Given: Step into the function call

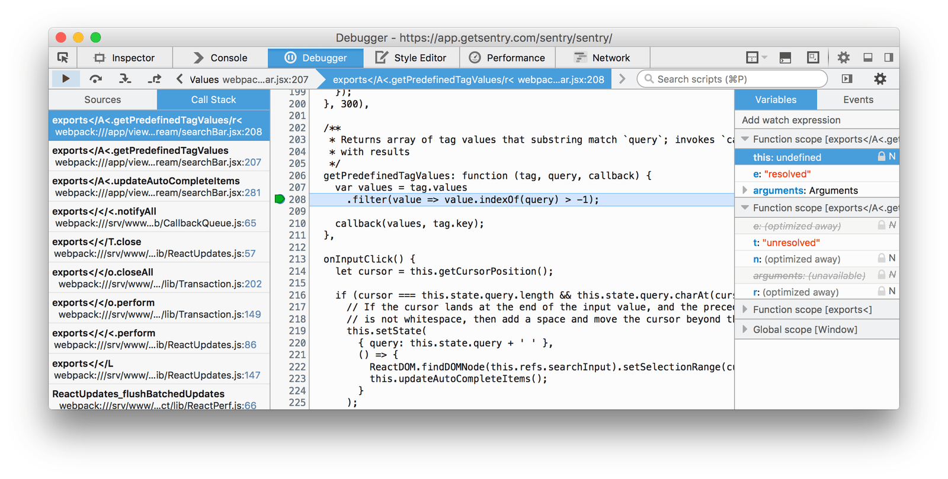Looking at the screenshot, I should pyautogui.click(x=124, y=79).
